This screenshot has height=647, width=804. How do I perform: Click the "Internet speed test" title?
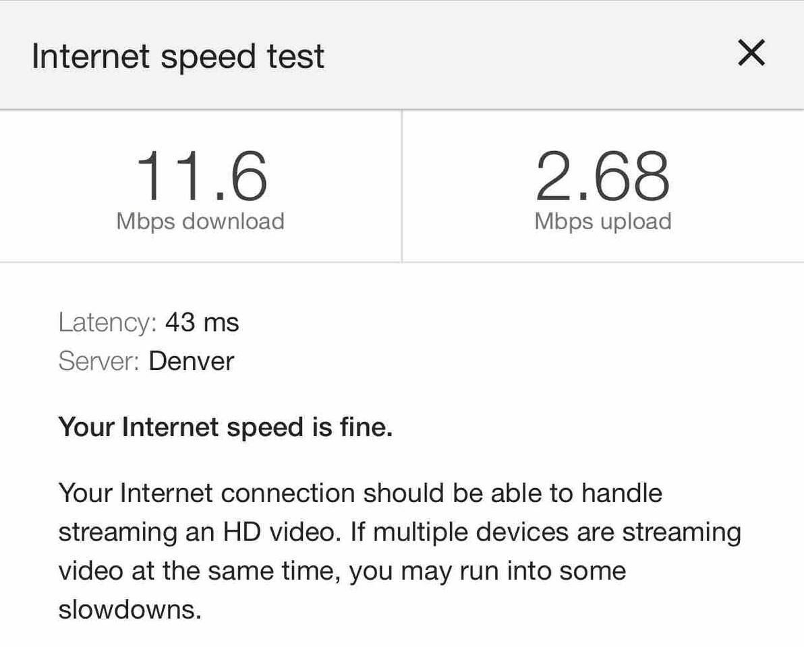point(178,56)
